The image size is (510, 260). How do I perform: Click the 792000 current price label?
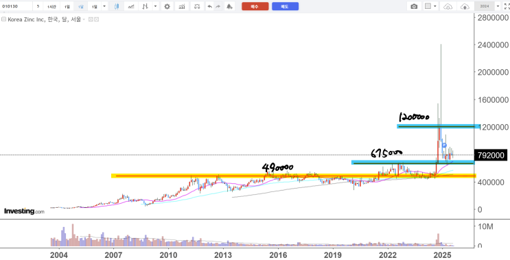pyautogui.click(x=491, y=155)
